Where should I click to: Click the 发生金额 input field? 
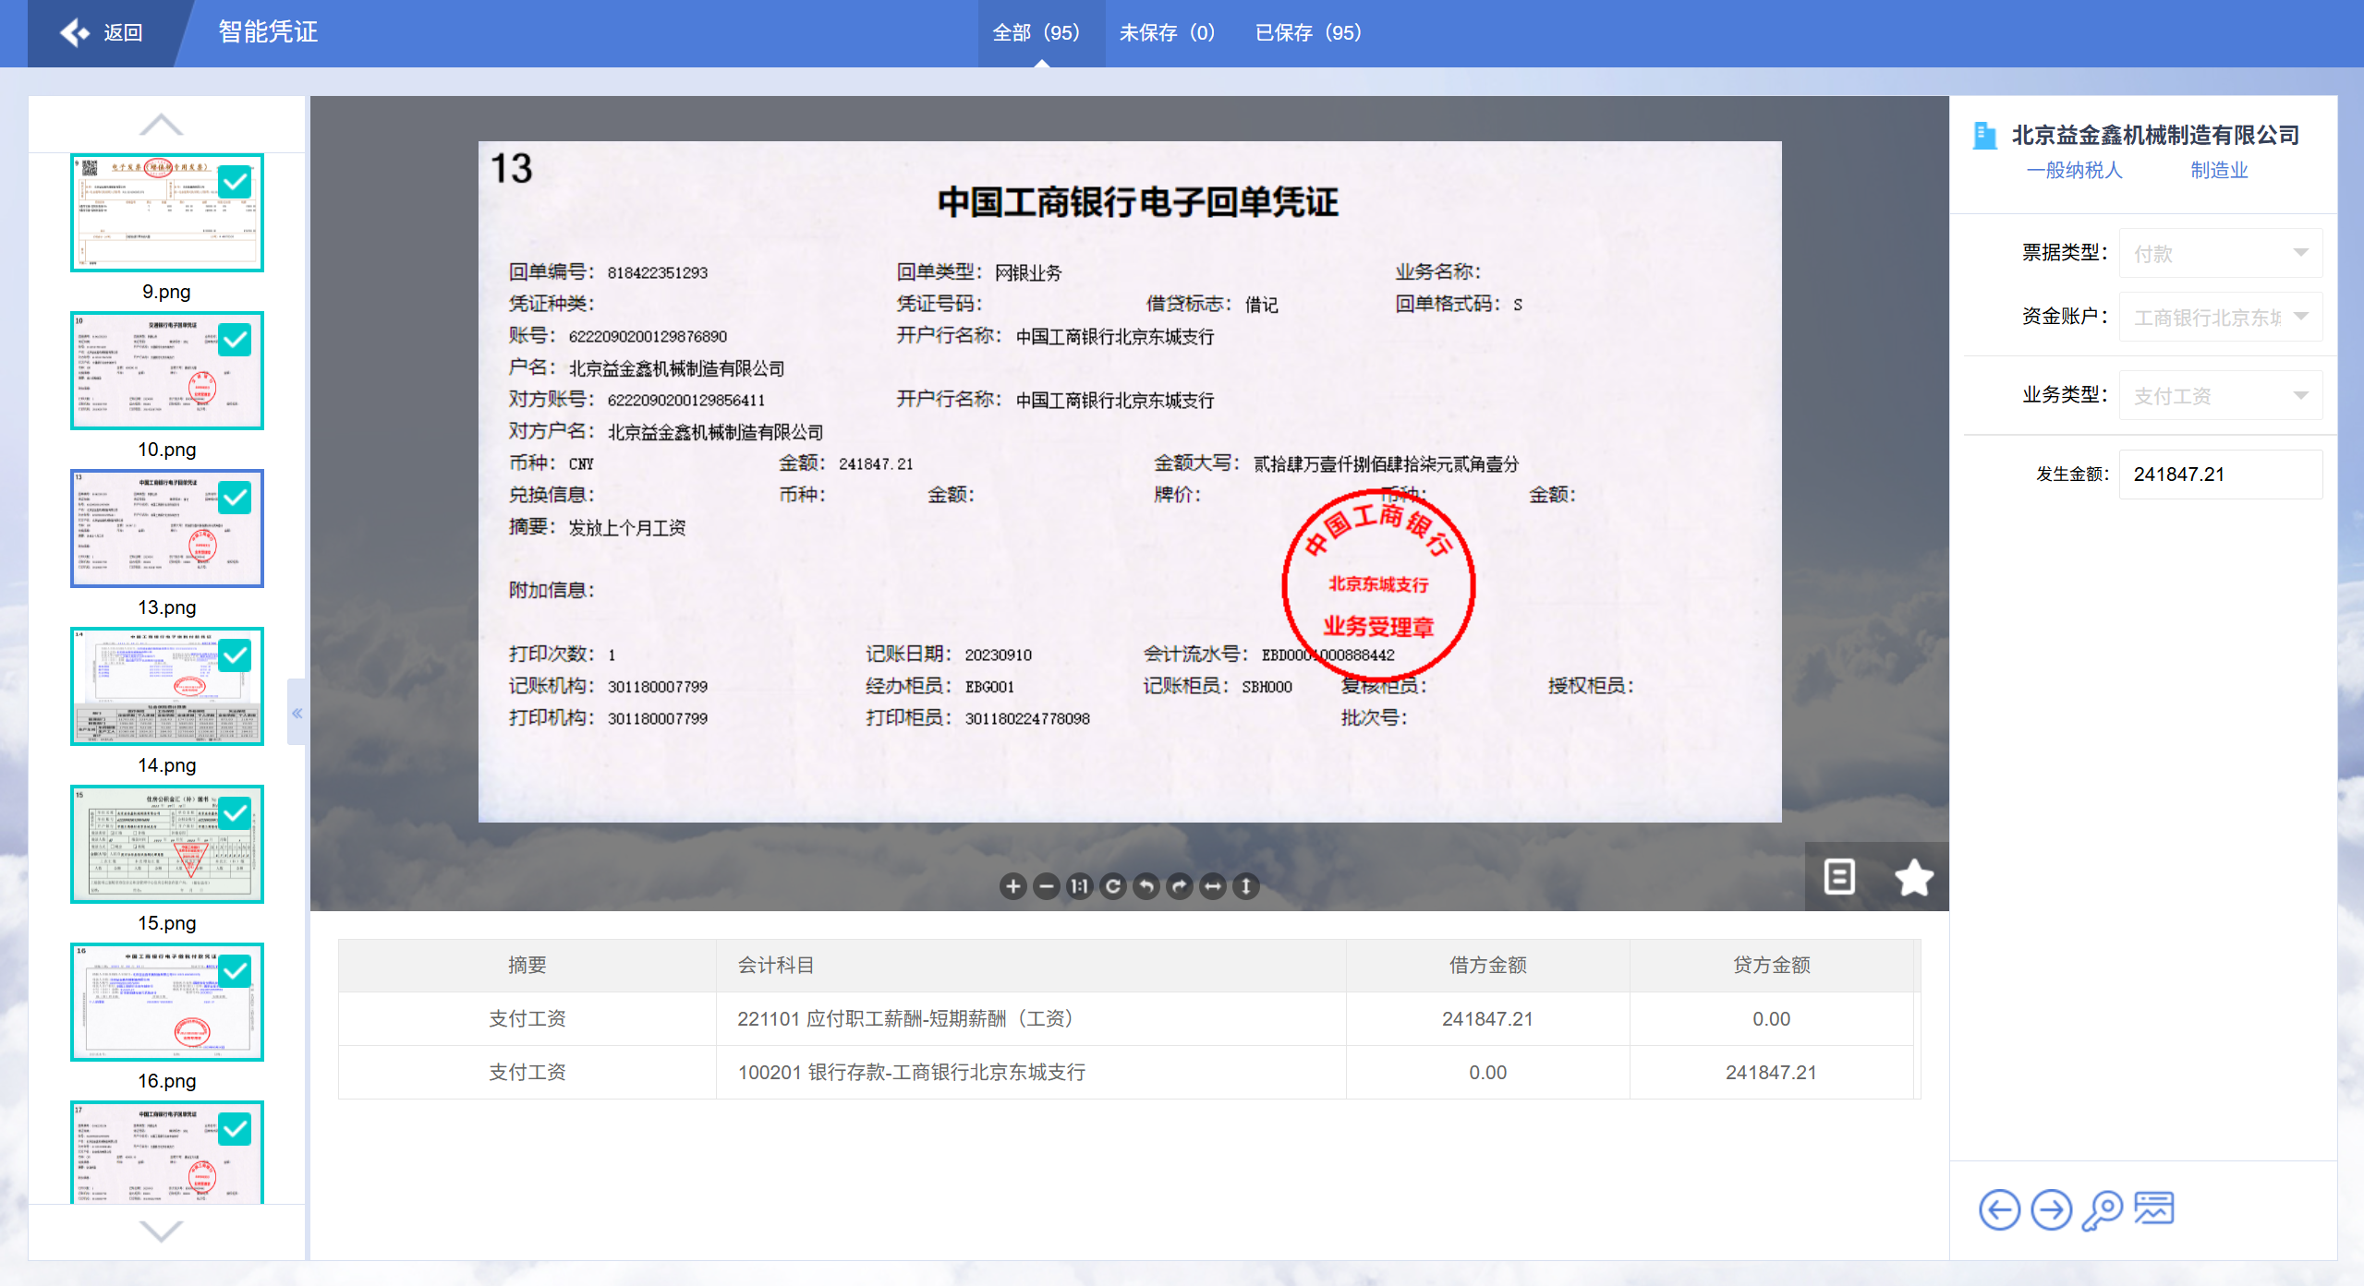[x=2220, y=474]
